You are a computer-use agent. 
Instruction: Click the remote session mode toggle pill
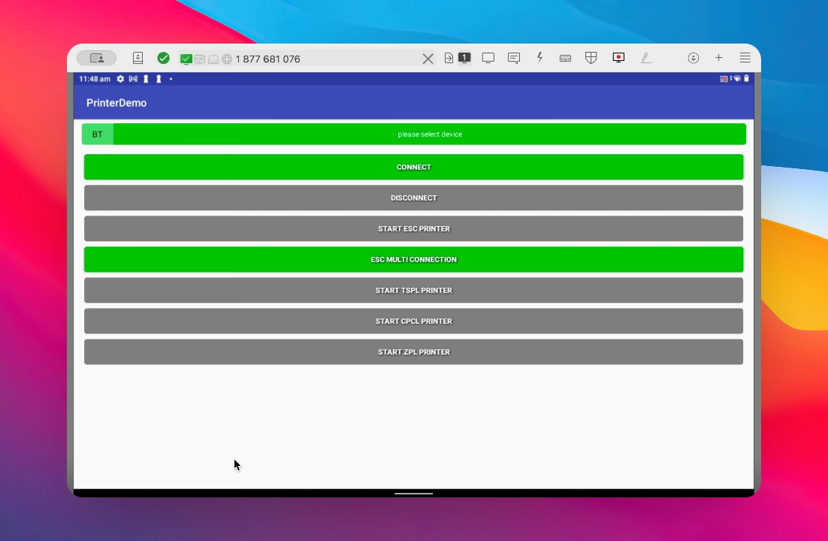[x=97, y=58]
